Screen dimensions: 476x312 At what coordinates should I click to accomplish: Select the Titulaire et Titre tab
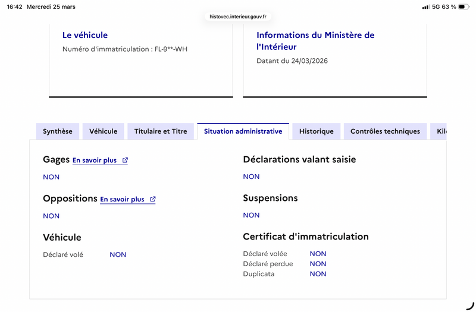pos(161,131)
